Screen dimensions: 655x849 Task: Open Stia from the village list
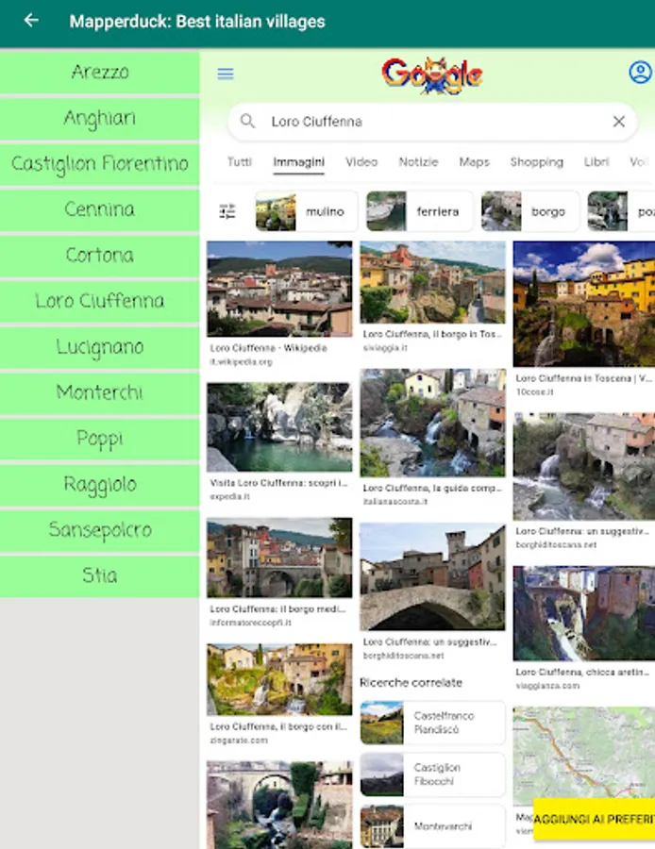click(100, 575)
